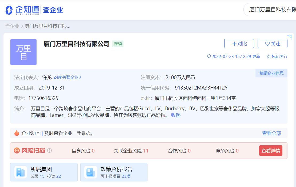Click the 查看详情 risk details button
This screenshot has width=296, height=187.
pos(271,150)
